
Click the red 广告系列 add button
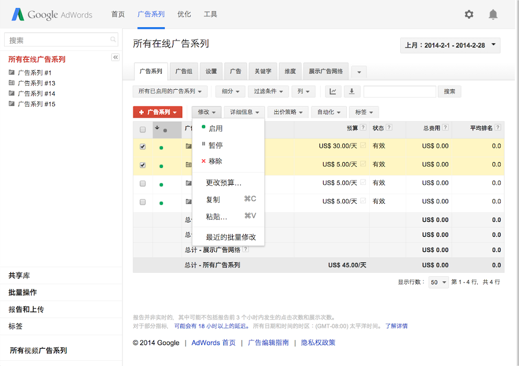pos(157,112)
